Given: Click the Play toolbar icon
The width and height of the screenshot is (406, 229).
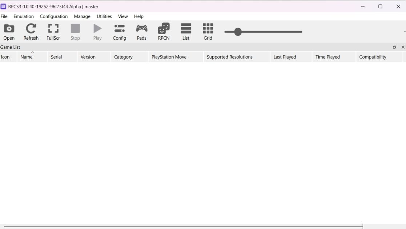Looking at the screenshot, I should click(97, 32).
